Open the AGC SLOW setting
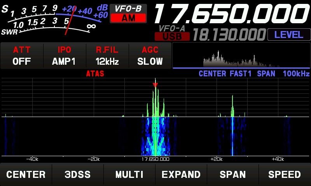 coord(150,56)
